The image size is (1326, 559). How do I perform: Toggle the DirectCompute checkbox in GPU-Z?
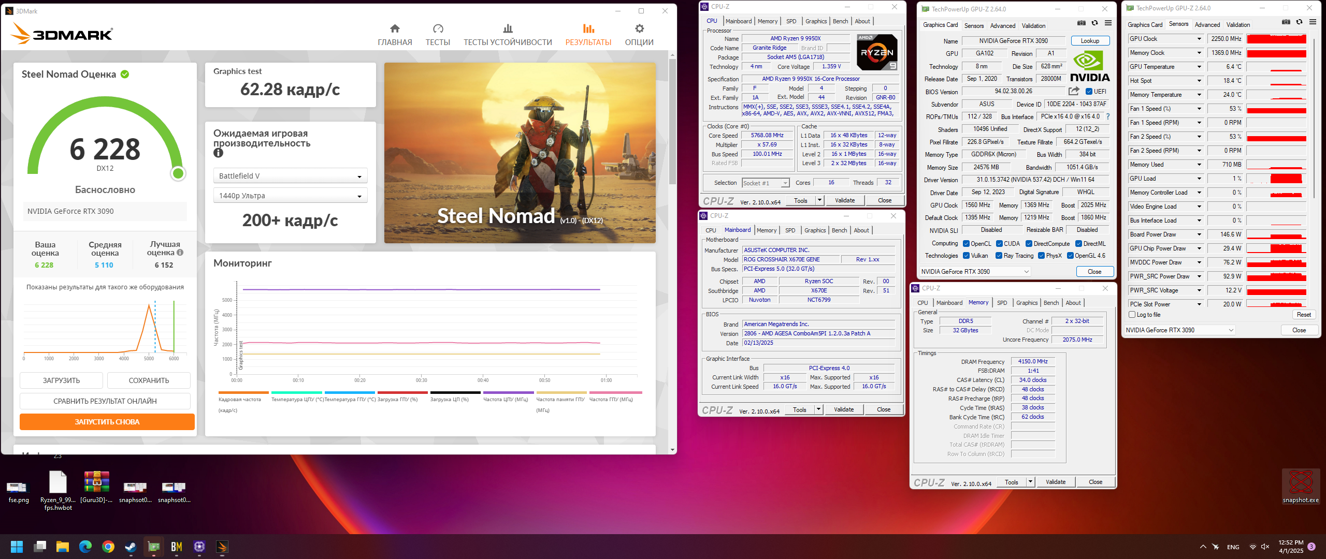click(x=1029, y=244)
